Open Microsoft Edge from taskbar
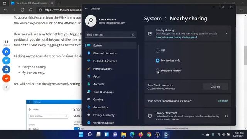The width and height of the screenshot is (247, 139). click(x=132, y=135)
